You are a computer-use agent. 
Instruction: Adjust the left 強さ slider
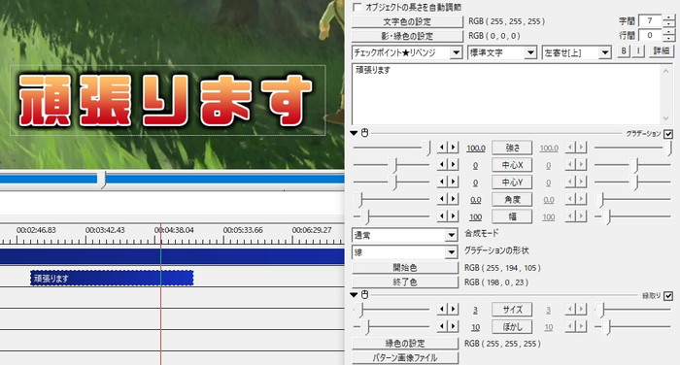427,148
